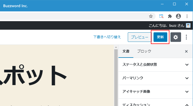Expand the ステータスと公開状態 section
Image resolution: width=193 pixels, height=106 pixels.
[156, 64]
